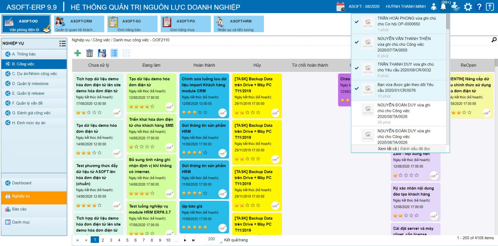
Task: Click the Xem tất cả link
Action: click(x=387, y=149)
